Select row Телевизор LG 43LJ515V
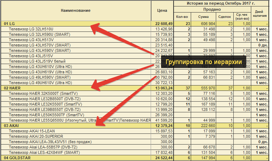The height and width of the screenshot is (161, 272). click(135, 56)
